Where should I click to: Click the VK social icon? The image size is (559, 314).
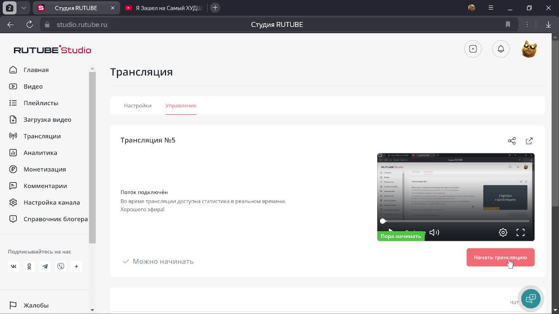point(14,266)
